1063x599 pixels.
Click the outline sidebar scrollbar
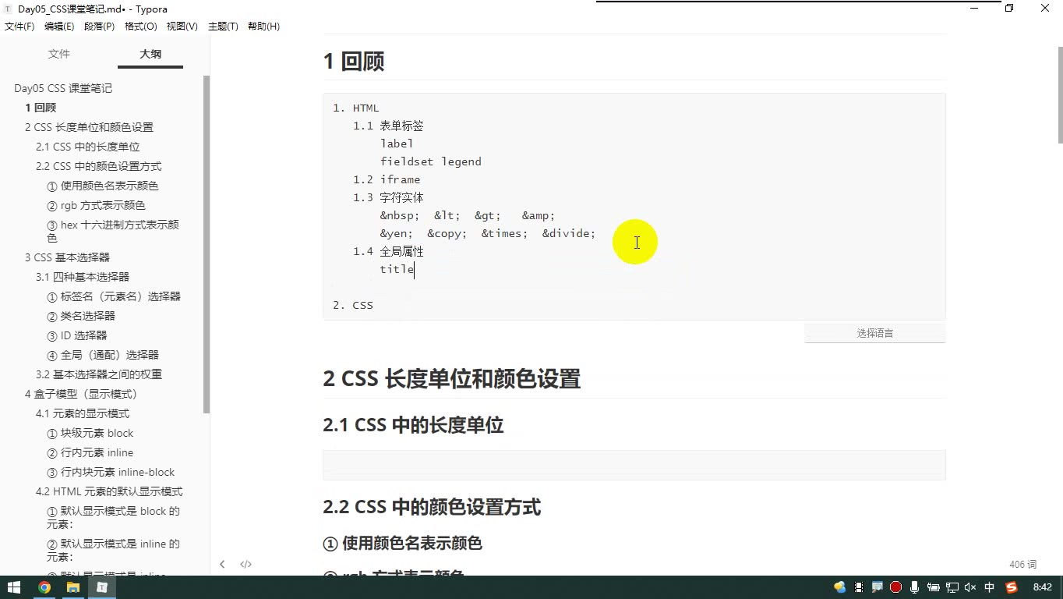coord(207,244)
